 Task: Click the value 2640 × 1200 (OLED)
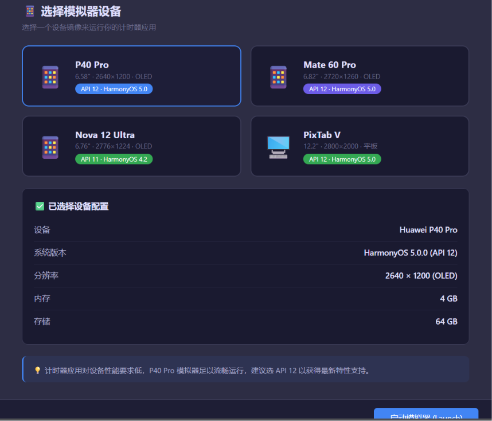pyautogui.click(x=421, y=276)
